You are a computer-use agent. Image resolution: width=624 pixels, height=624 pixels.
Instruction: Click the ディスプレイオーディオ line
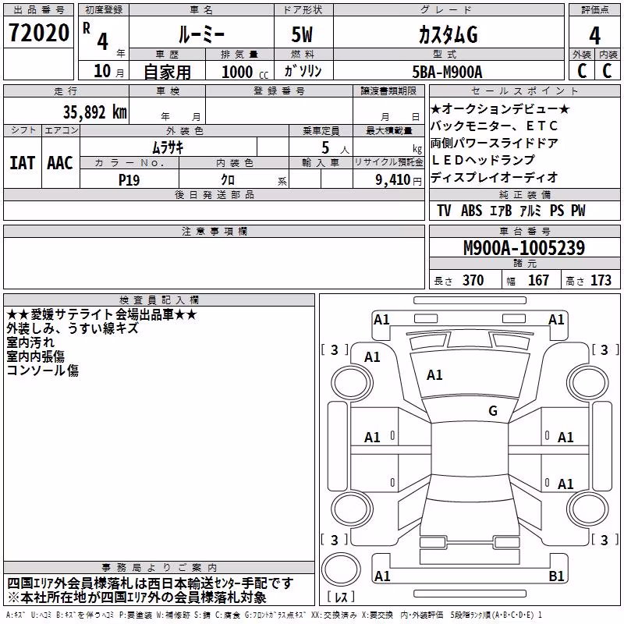tap(495, 177)
